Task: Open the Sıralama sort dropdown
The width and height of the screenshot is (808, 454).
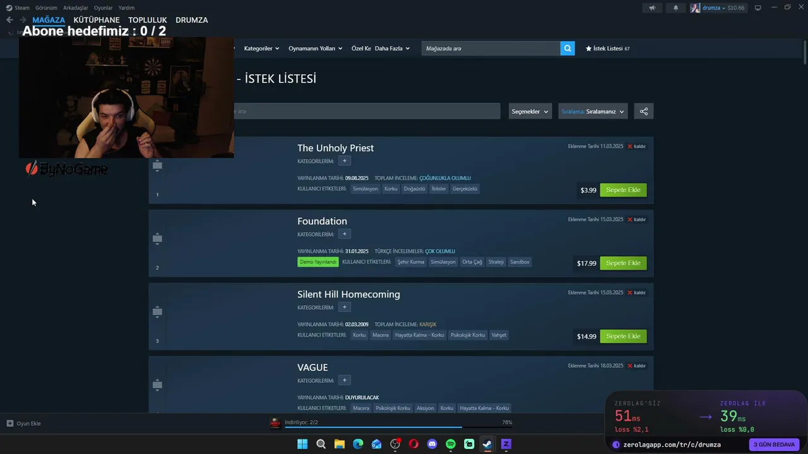Action: 593,112
